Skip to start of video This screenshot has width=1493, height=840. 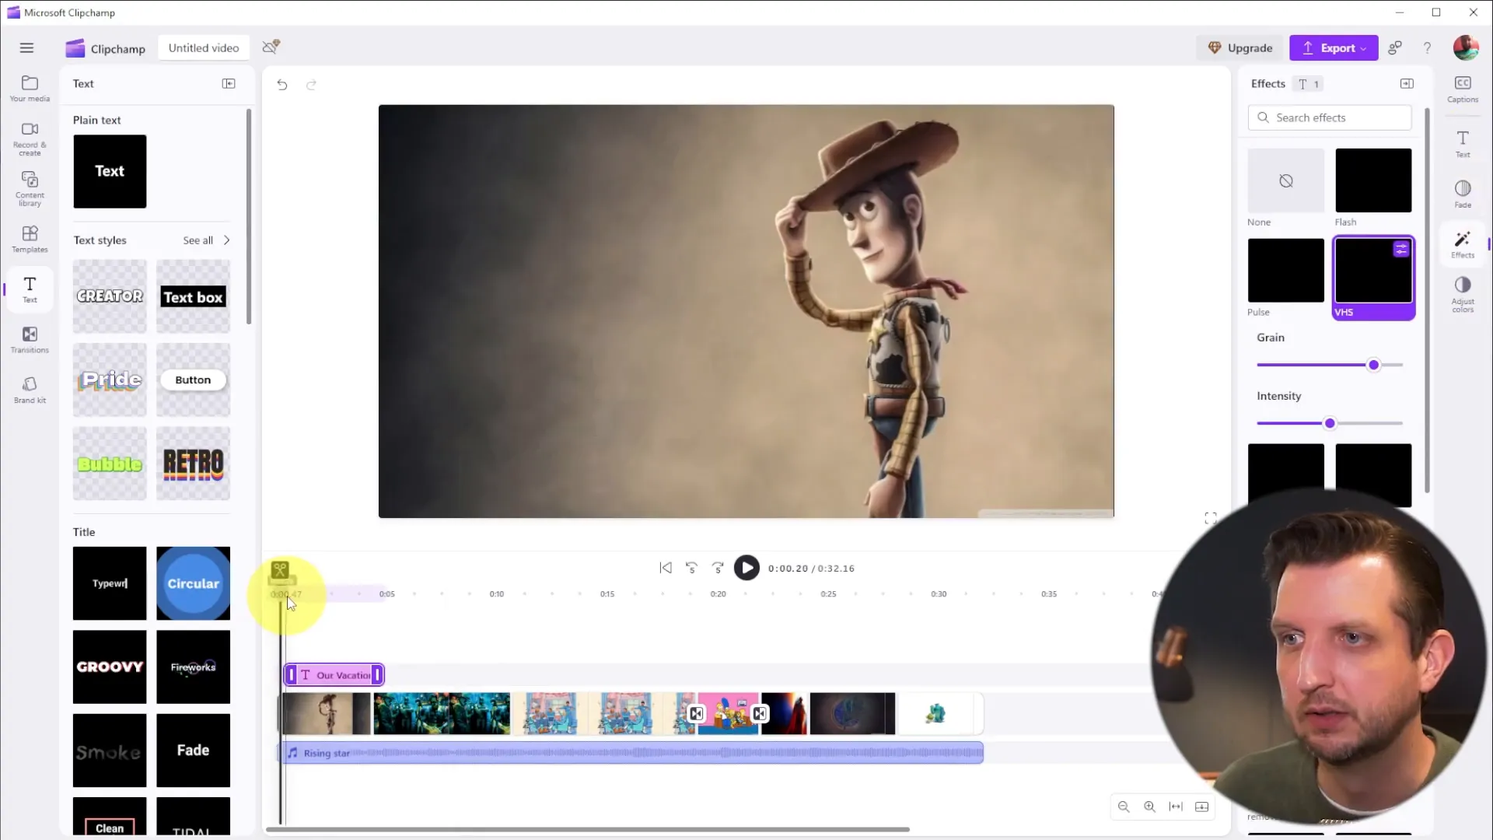[x=666, y=569]
